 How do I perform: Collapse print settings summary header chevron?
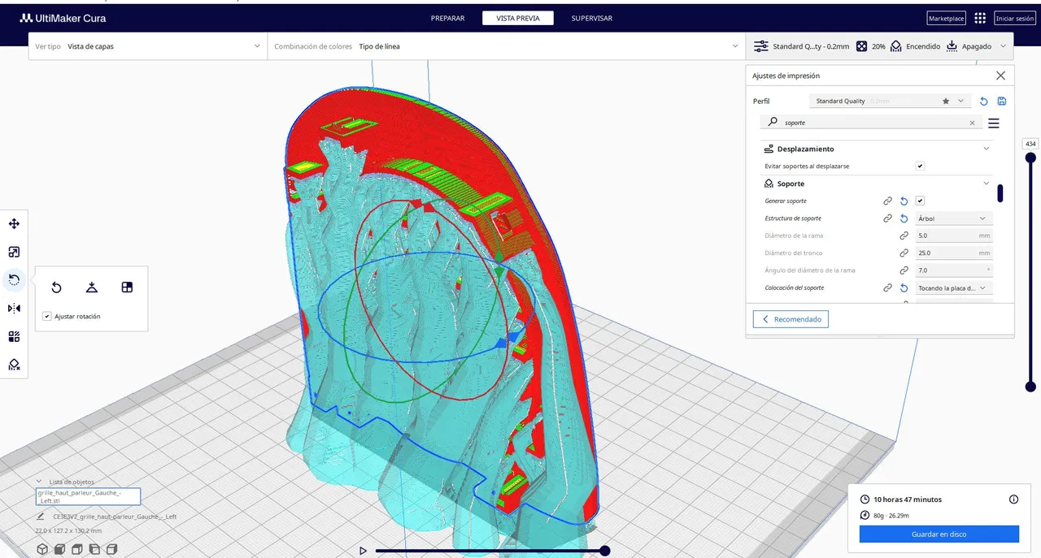point(1004,46)
